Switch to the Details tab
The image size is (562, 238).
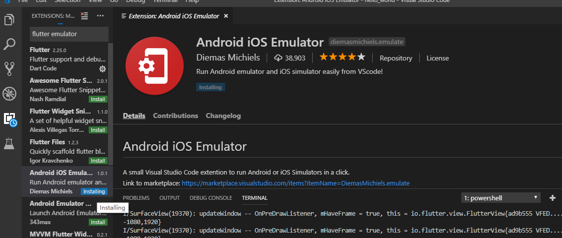point(134,116)
